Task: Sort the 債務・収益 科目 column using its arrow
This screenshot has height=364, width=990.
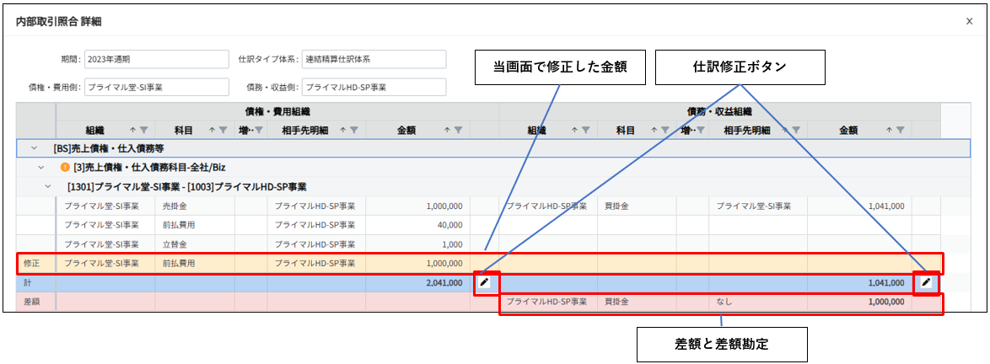Action: 654,130
